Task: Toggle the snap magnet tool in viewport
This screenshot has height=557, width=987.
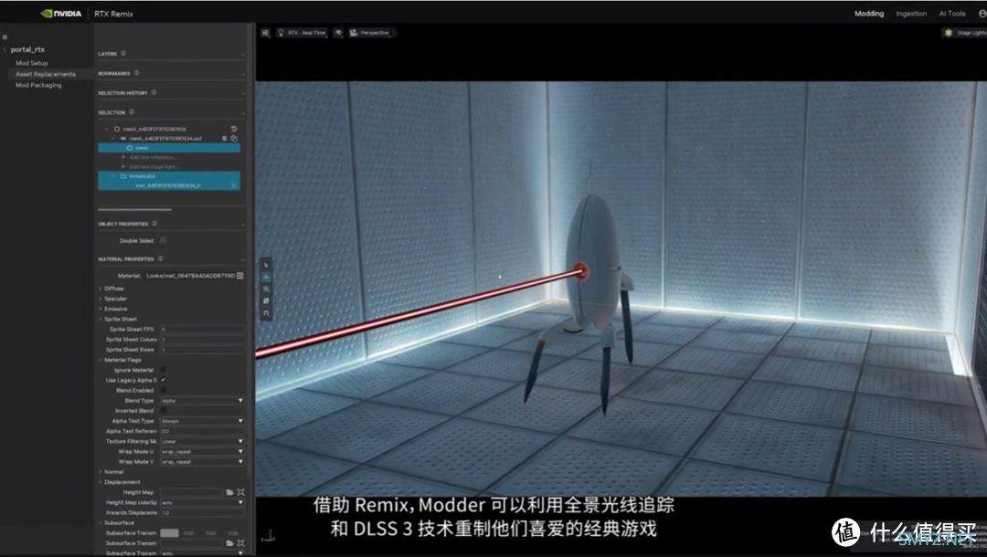Action: [x=266, y=313]
